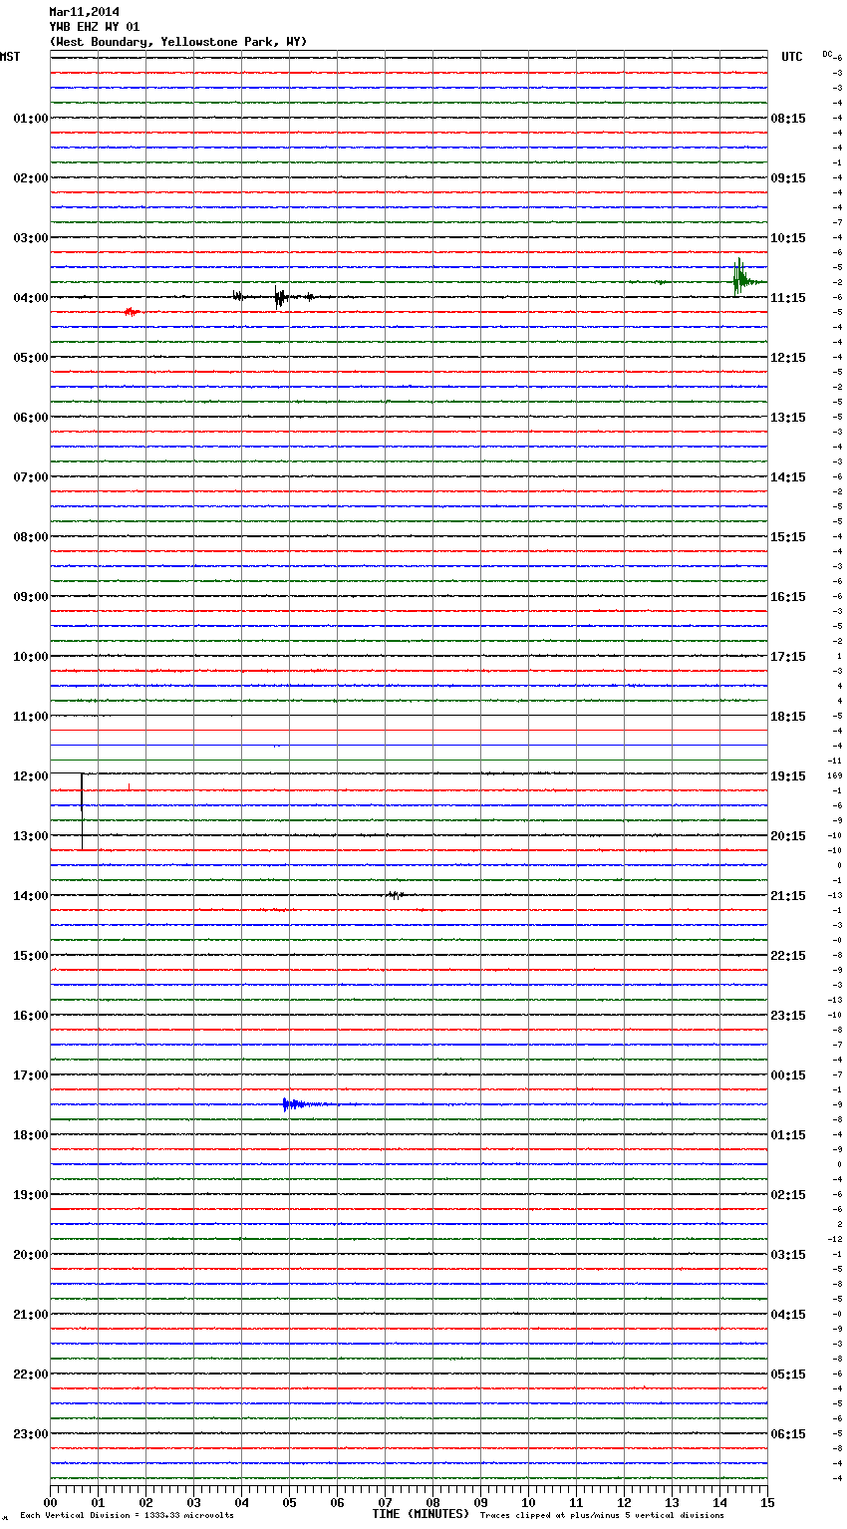Click the small red event below the 04:00 trace
The image size is (847, 1529).
(x=131, y=312)
